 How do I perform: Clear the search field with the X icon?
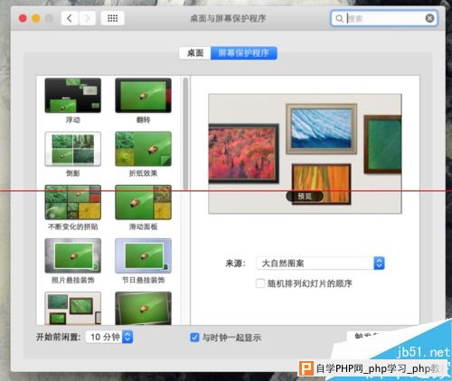pos(429,18)
